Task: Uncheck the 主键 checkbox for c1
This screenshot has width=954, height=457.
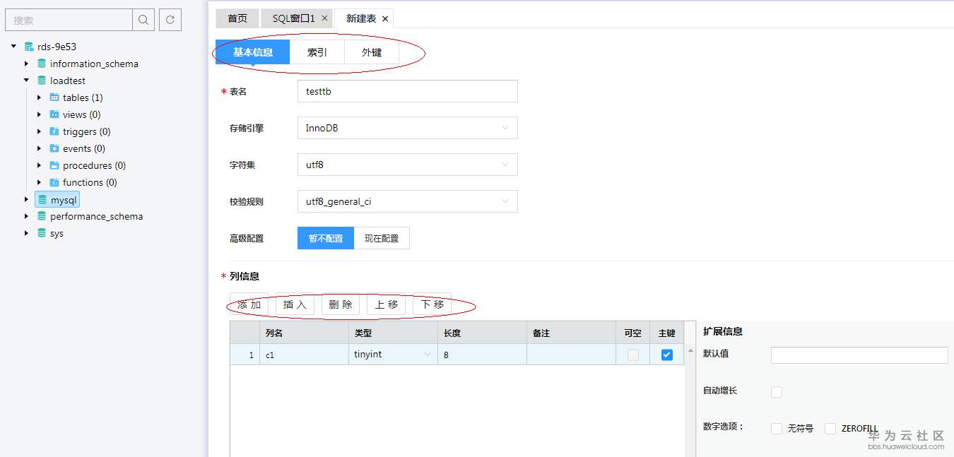Action: (667, 355)
